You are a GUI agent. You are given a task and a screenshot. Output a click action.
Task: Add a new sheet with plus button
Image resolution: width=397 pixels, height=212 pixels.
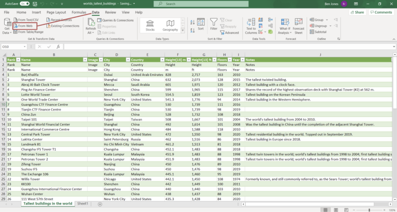(x=100, y=204)
